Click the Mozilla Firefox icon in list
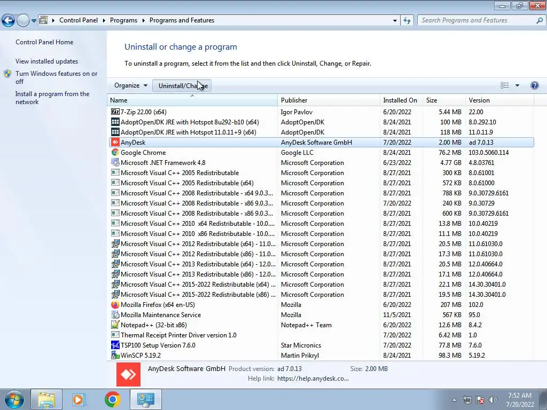The image size is (547, 410). coord(115,304)
